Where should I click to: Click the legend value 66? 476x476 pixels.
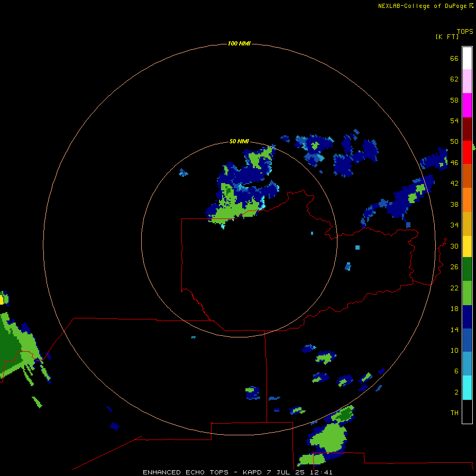point(454,58)
